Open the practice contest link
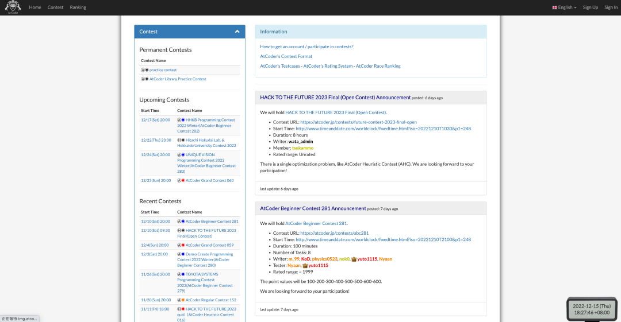The height and width of the screenshot is (322, 621). [163, 69]
